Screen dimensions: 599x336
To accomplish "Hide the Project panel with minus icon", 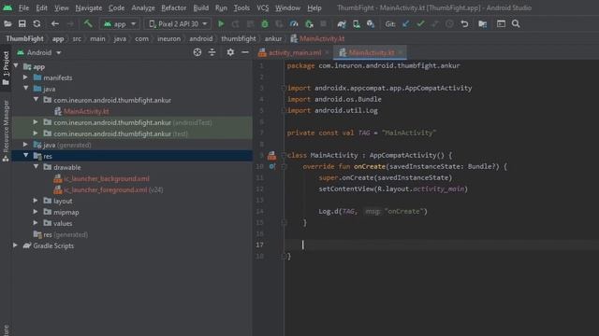I will [245, 52].
